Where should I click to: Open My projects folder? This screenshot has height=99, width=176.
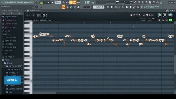(9, 57)
